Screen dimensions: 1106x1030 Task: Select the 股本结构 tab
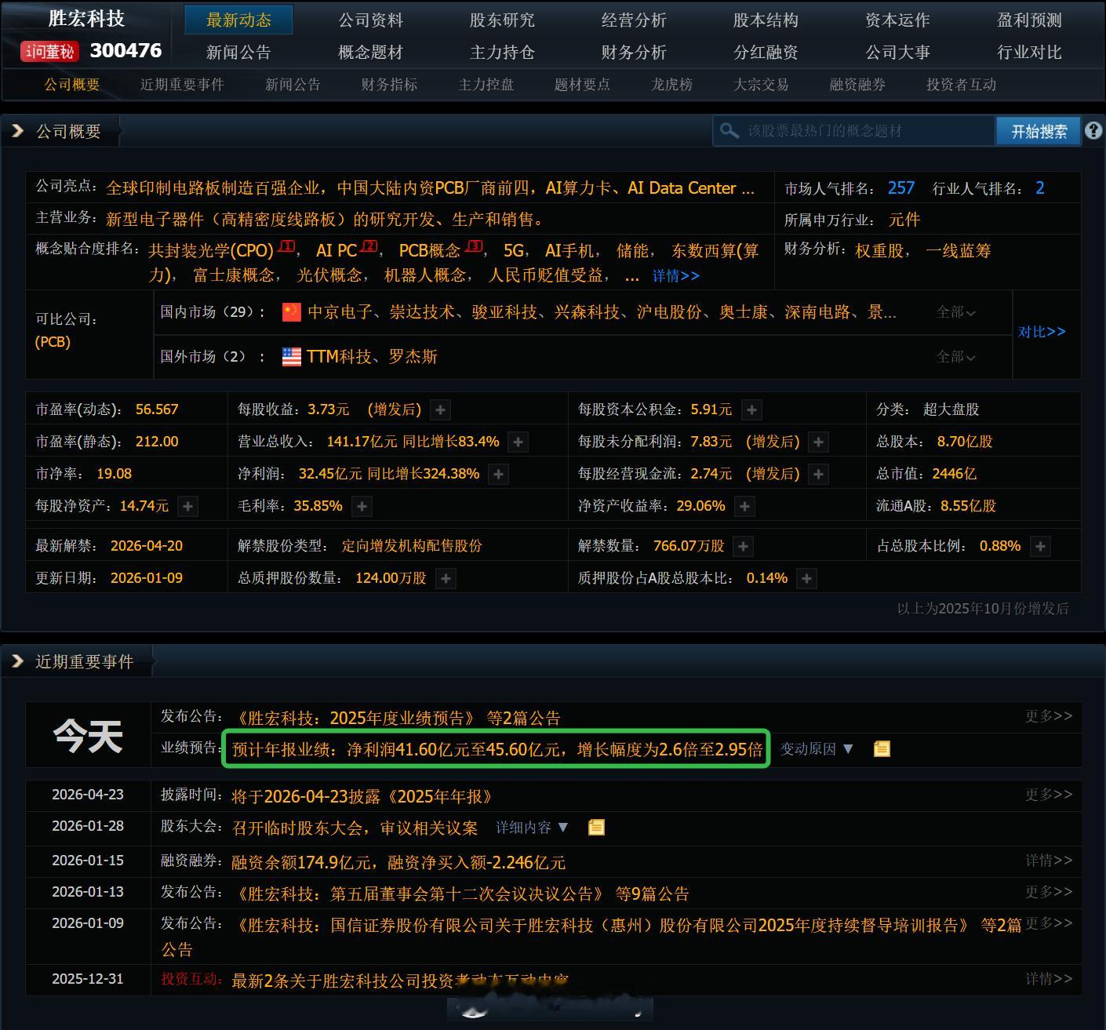(x=766, y=20)
